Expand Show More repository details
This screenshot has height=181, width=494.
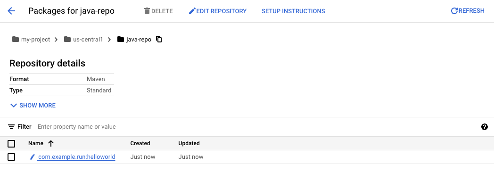point(33,106)
